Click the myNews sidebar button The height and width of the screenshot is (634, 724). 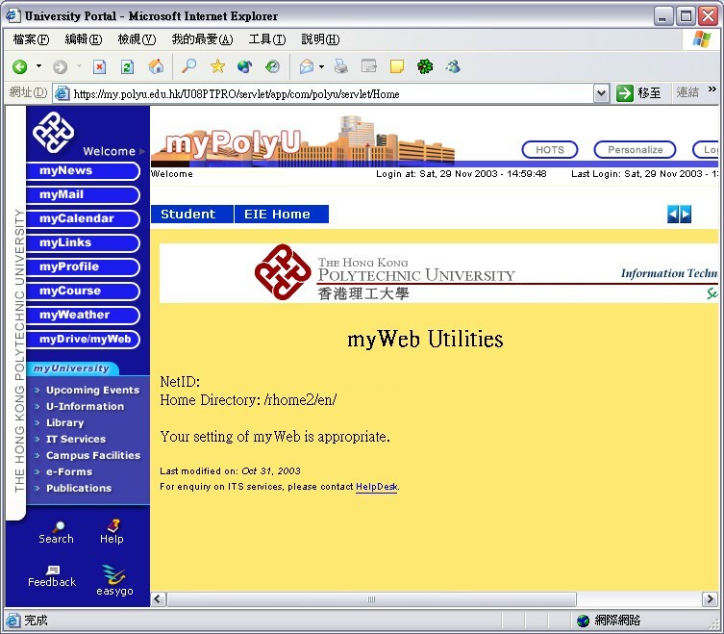83,171
